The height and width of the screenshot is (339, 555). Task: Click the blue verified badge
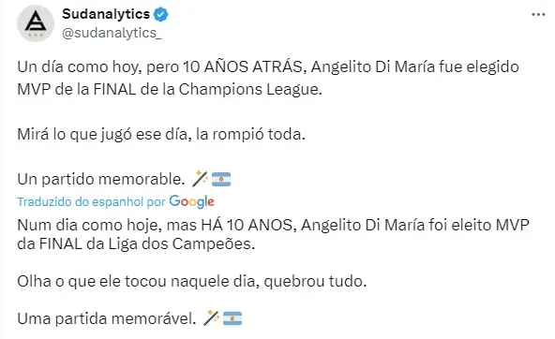161,14
